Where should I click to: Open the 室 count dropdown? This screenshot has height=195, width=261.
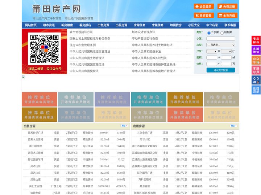pyautogui.click(x=212, y=51)
